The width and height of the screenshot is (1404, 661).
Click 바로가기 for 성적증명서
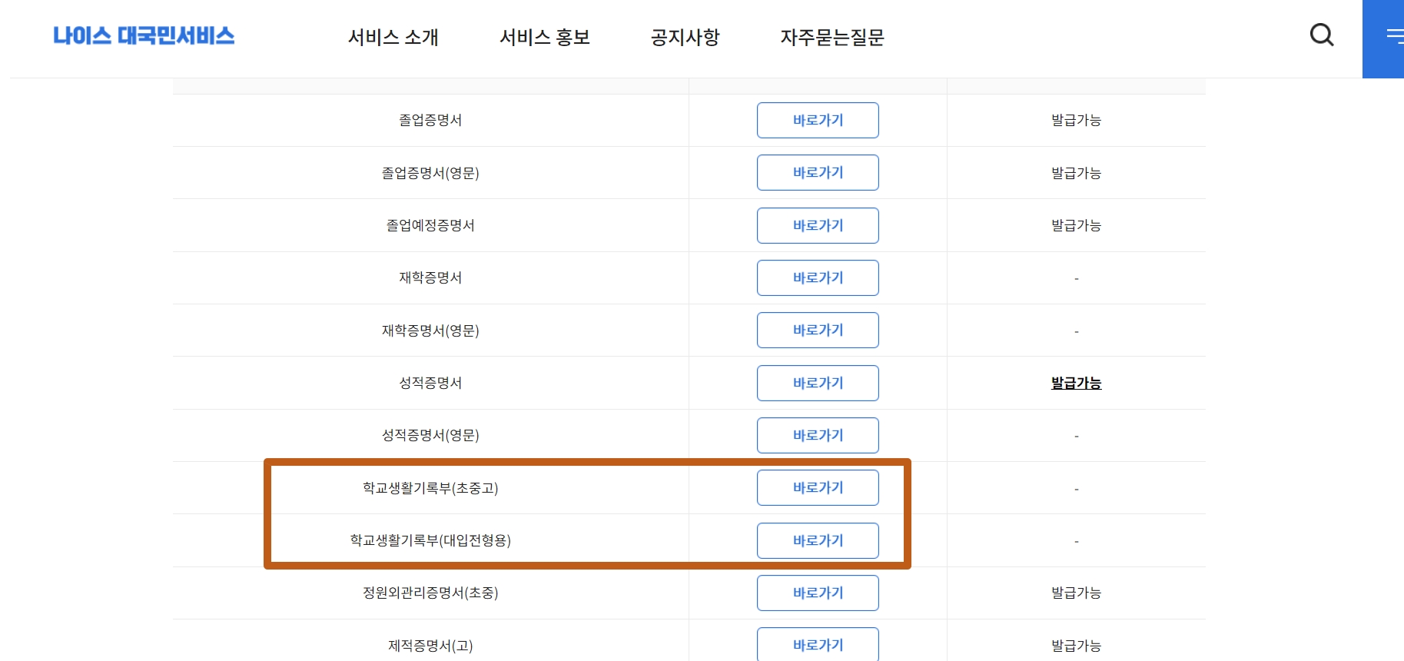817,383
